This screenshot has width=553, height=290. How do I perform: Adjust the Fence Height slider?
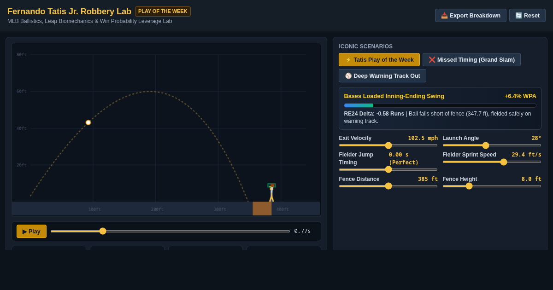492,186
